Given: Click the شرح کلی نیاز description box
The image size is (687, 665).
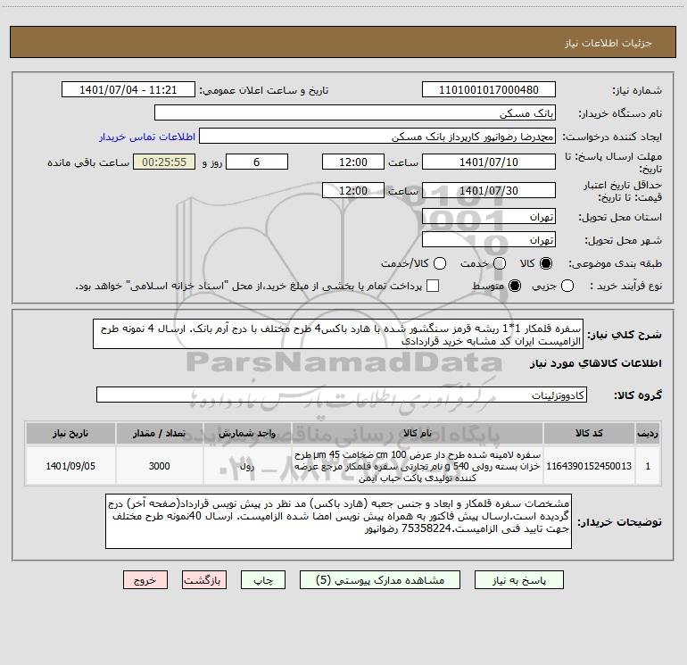Looking at the screenshot, I should (x=338, y=334).
